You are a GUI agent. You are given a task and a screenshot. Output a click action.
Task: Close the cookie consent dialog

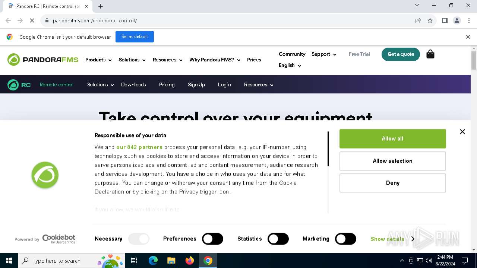point(462,131)
